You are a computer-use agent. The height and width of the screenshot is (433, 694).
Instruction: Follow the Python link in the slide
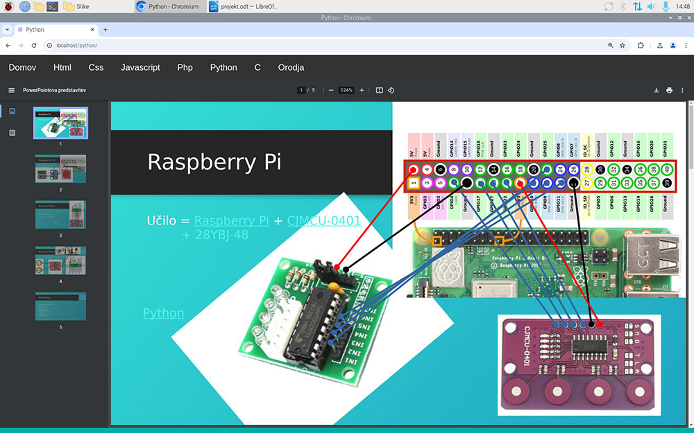(x=163, y=313)
